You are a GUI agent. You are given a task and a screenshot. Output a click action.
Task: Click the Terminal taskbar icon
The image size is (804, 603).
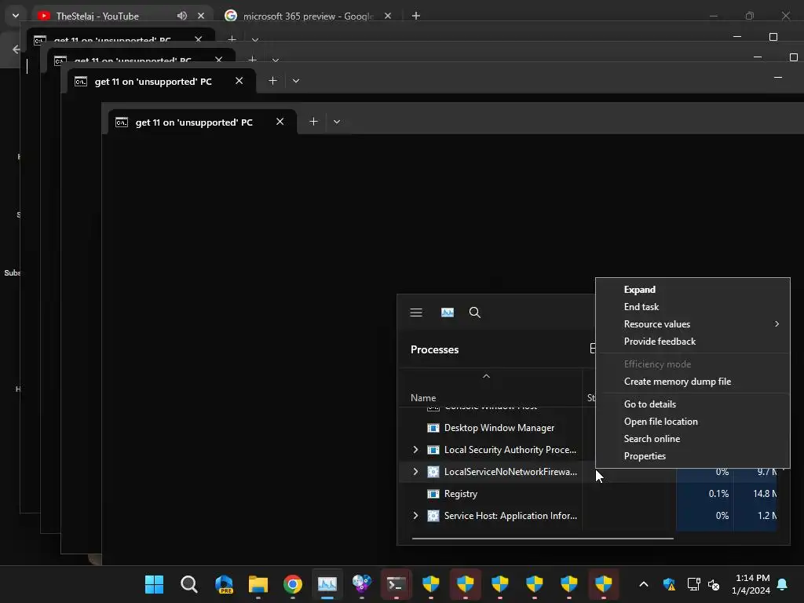[x=397, y=584]
